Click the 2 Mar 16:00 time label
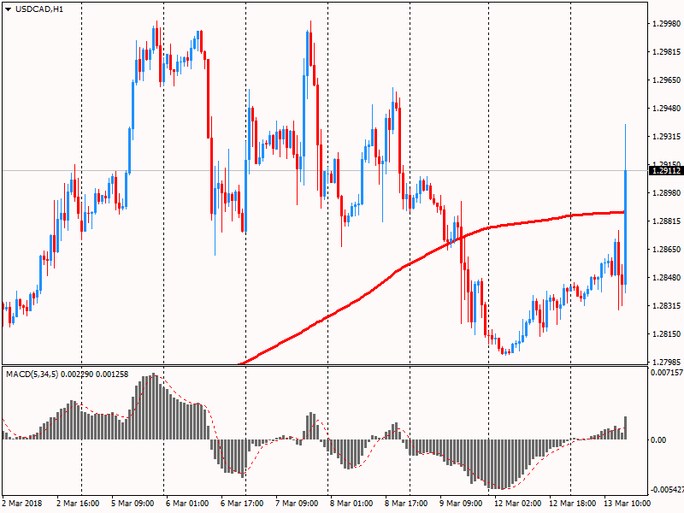This screenshot has width=684, height=513. point(78,504)
